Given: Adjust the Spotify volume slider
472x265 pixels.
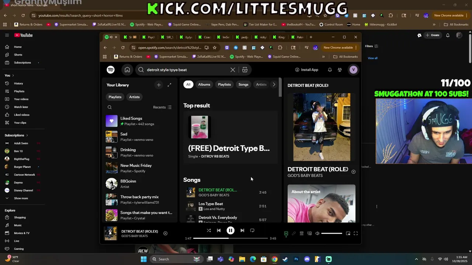Looking at the screenshot, I should 332,233.
